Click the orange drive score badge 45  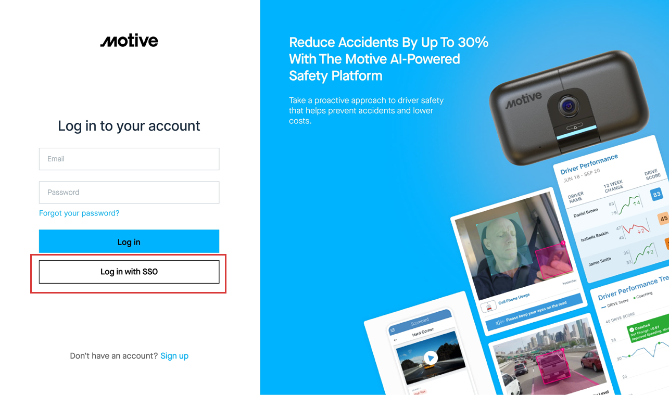tap(663, 219)
